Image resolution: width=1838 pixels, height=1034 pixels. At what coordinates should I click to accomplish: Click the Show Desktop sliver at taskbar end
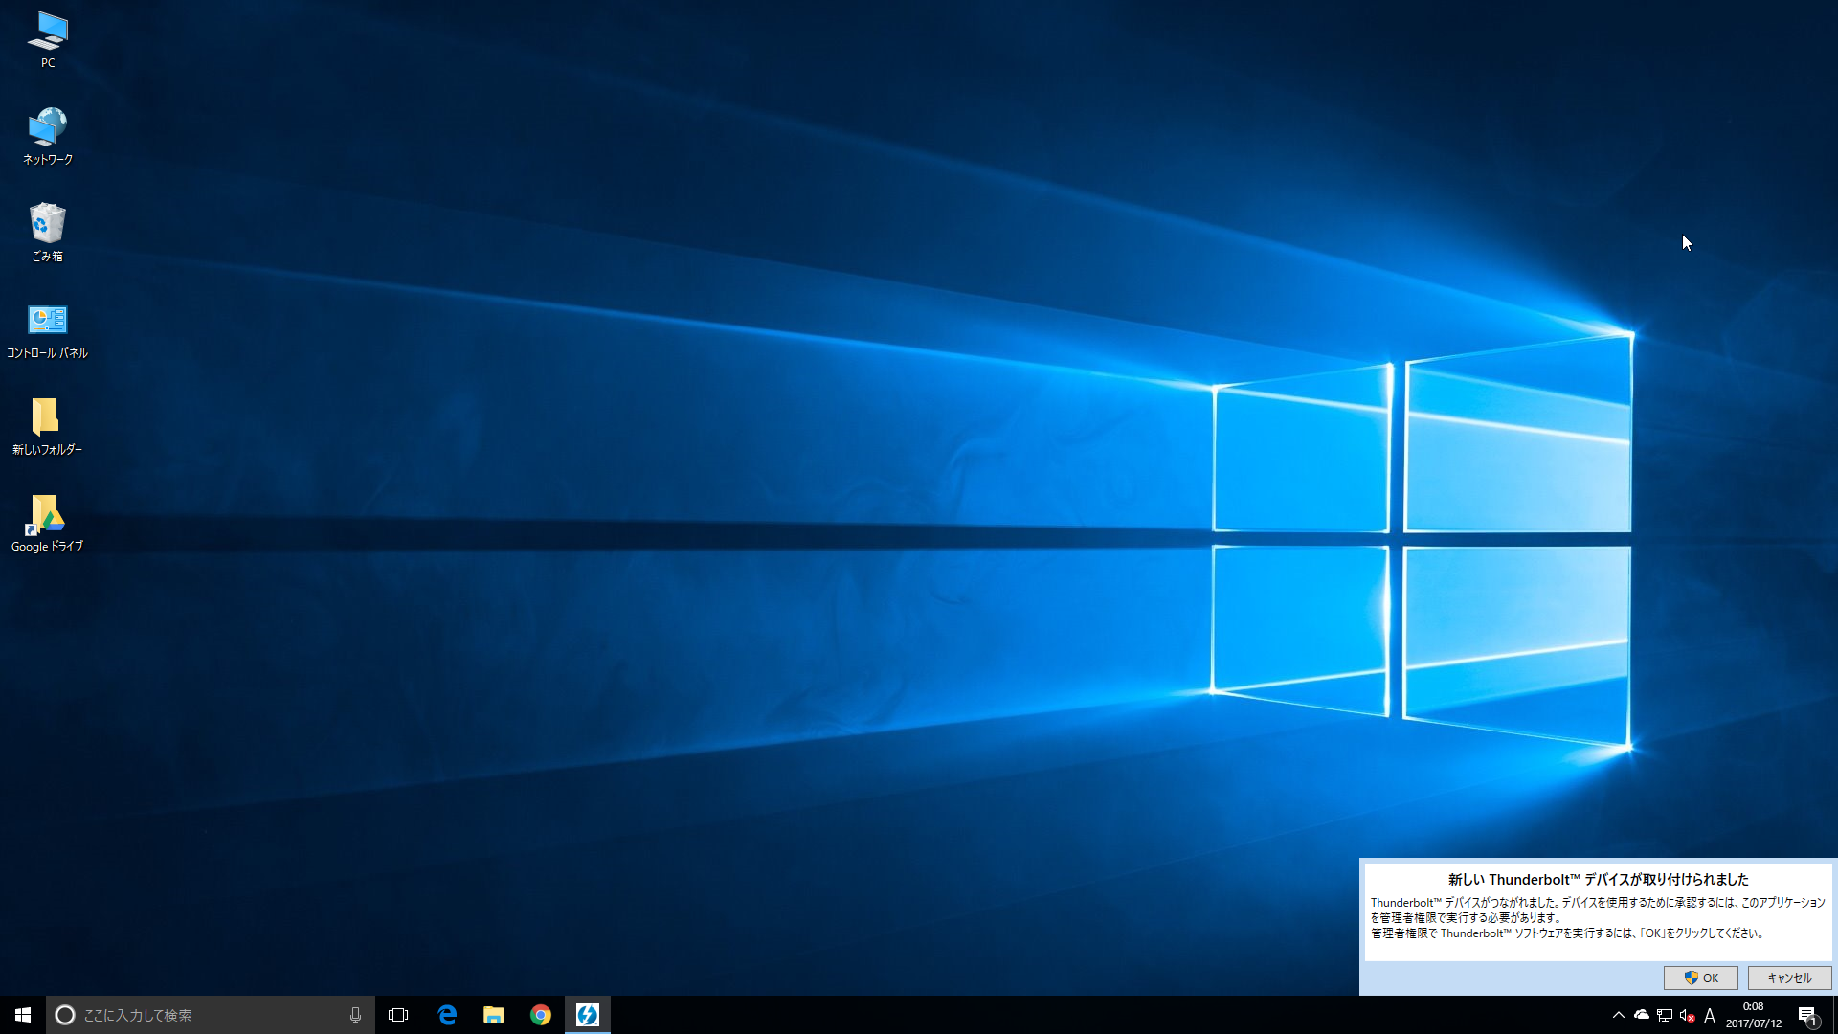[x=1834, y=1015]
